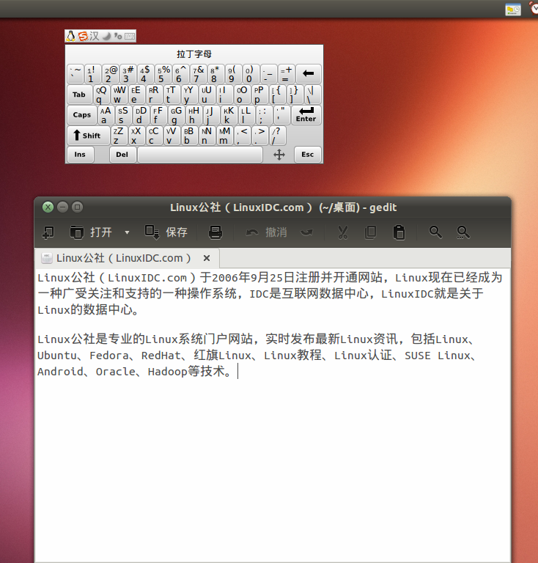
Task: Click the Enter key on virtual keyboard
Action: click(x=306, y=114)
